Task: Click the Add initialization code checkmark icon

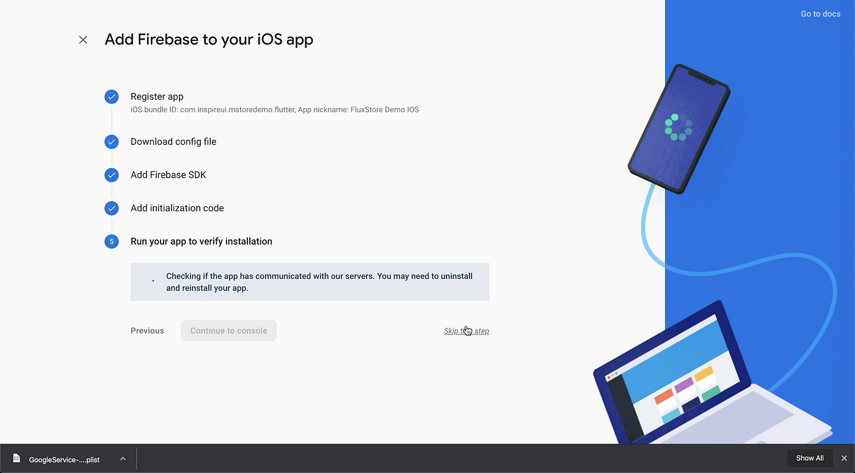Action: (x=111, y=208)
